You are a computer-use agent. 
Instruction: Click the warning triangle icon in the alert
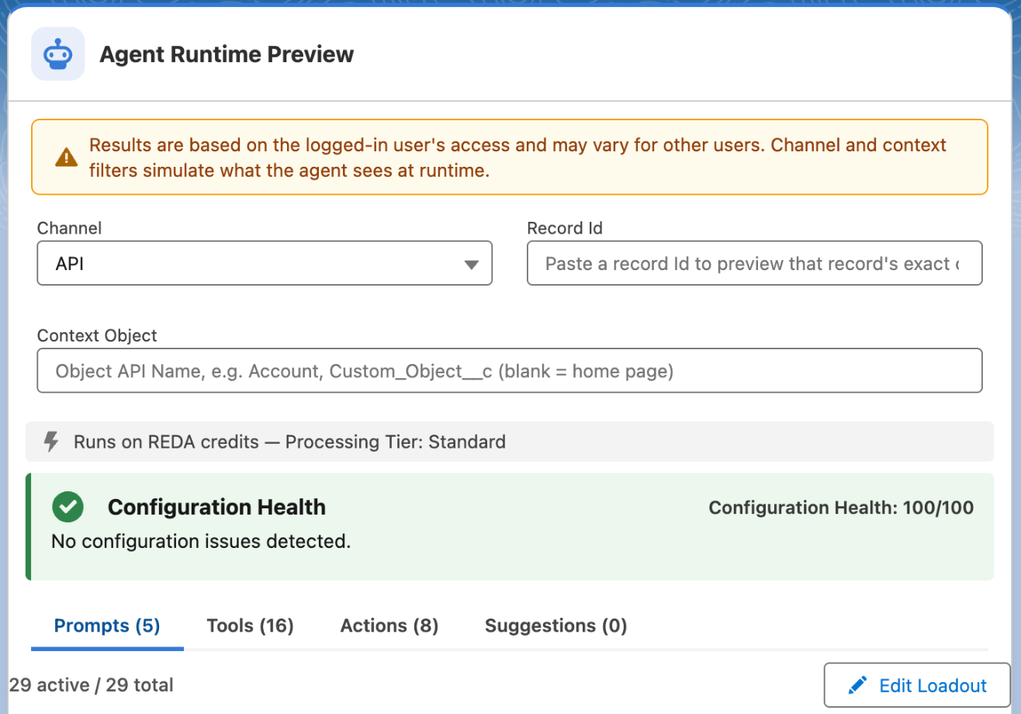coord(67,158)
